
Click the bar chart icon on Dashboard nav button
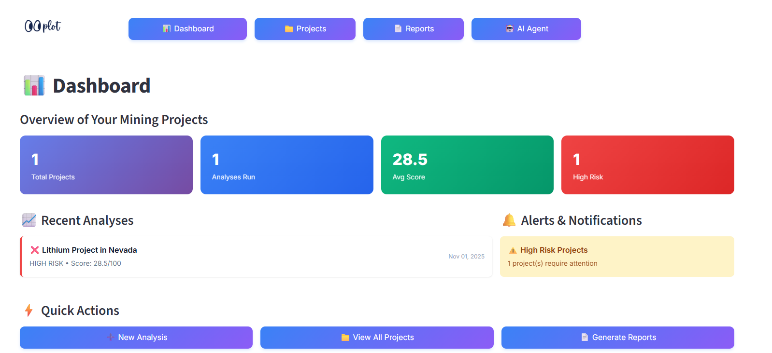tap(167, 29)
